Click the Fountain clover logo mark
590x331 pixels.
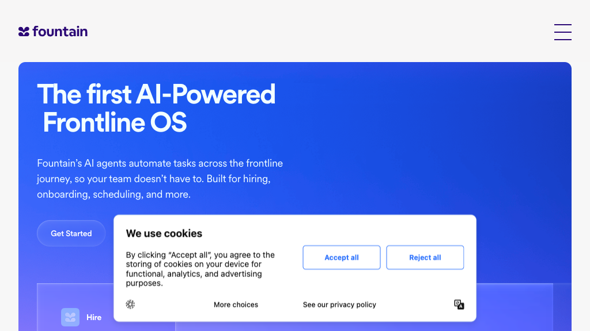(x=24, y=32)
